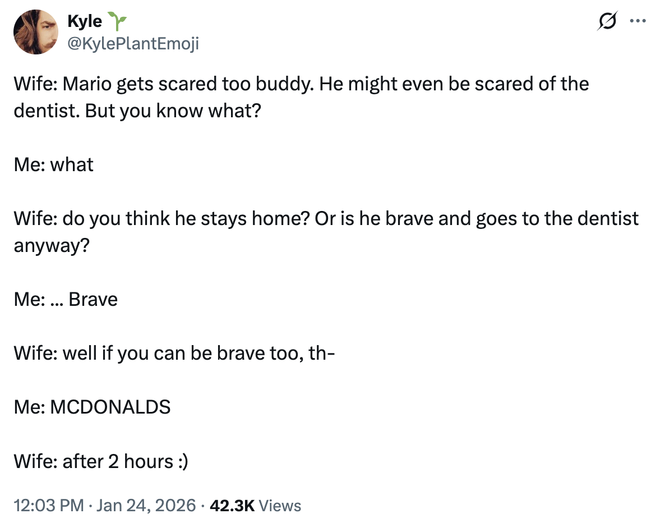This screenshot has width=665, height=532.
Task: Click the Views label
Action: pos(281,506)
